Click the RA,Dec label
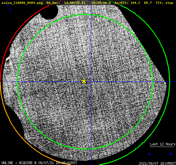 (53, 3)
